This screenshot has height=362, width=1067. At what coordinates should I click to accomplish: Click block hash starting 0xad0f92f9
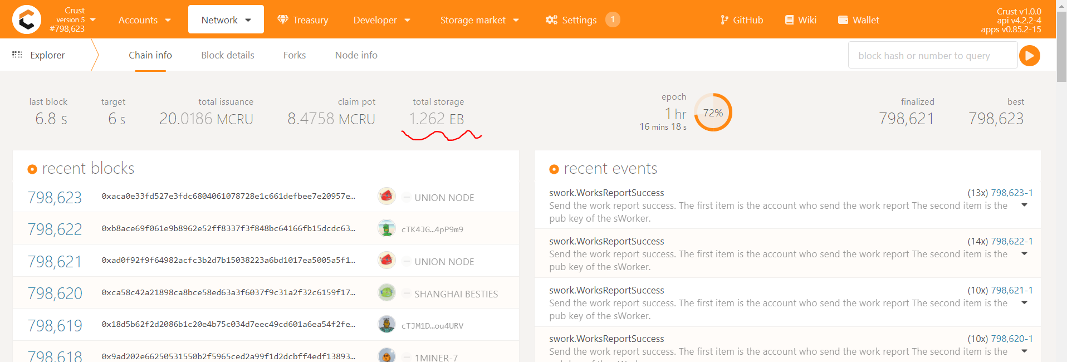click(x=228, y=260)
